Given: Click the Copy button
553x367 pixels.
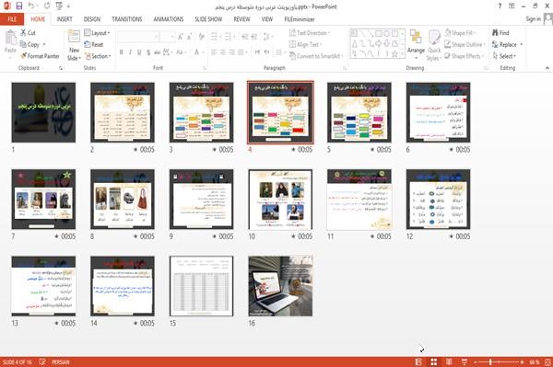Looking at the screenshot, I should point(29,44).
